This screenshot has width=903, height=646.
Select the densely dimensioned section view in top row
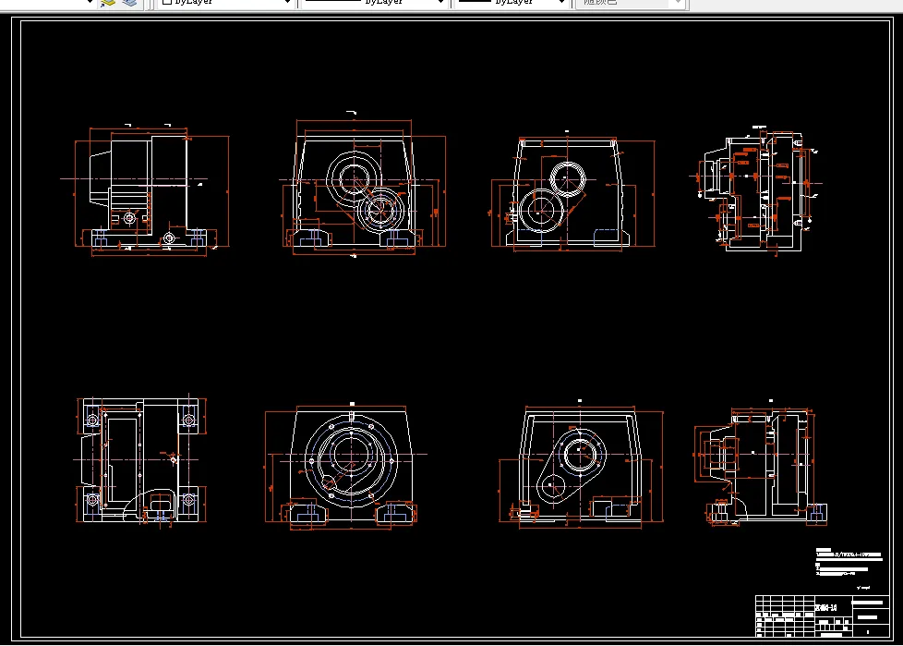point(755,192)
